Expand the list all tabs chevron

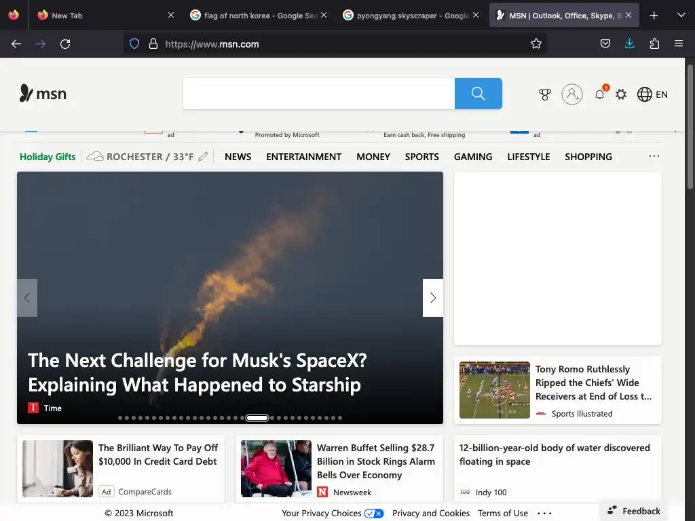click(681, 16)
